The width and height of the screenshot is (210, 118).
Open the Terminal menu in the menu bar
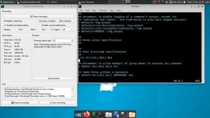pyautogui.click(x=103, y=10)
